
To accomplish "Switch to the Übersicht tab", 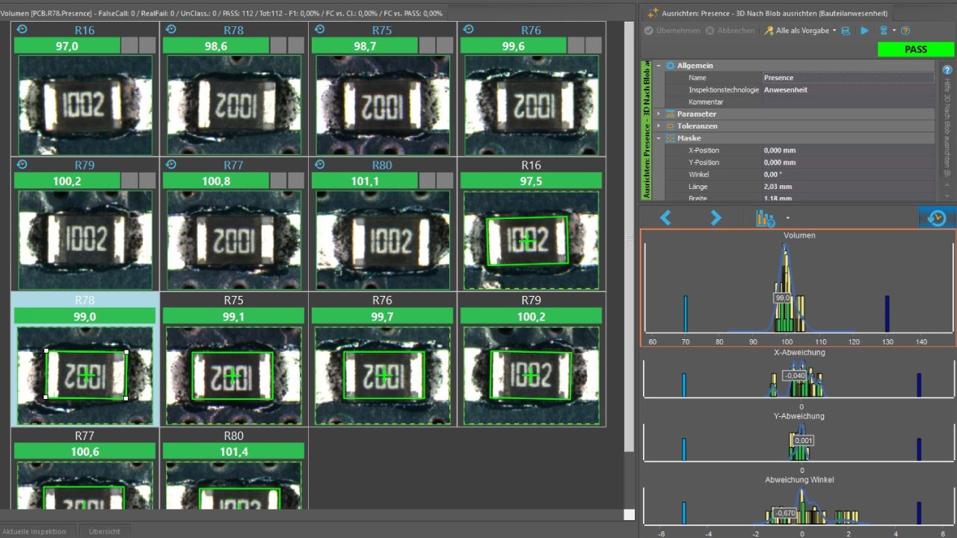I will coord(104,531).
